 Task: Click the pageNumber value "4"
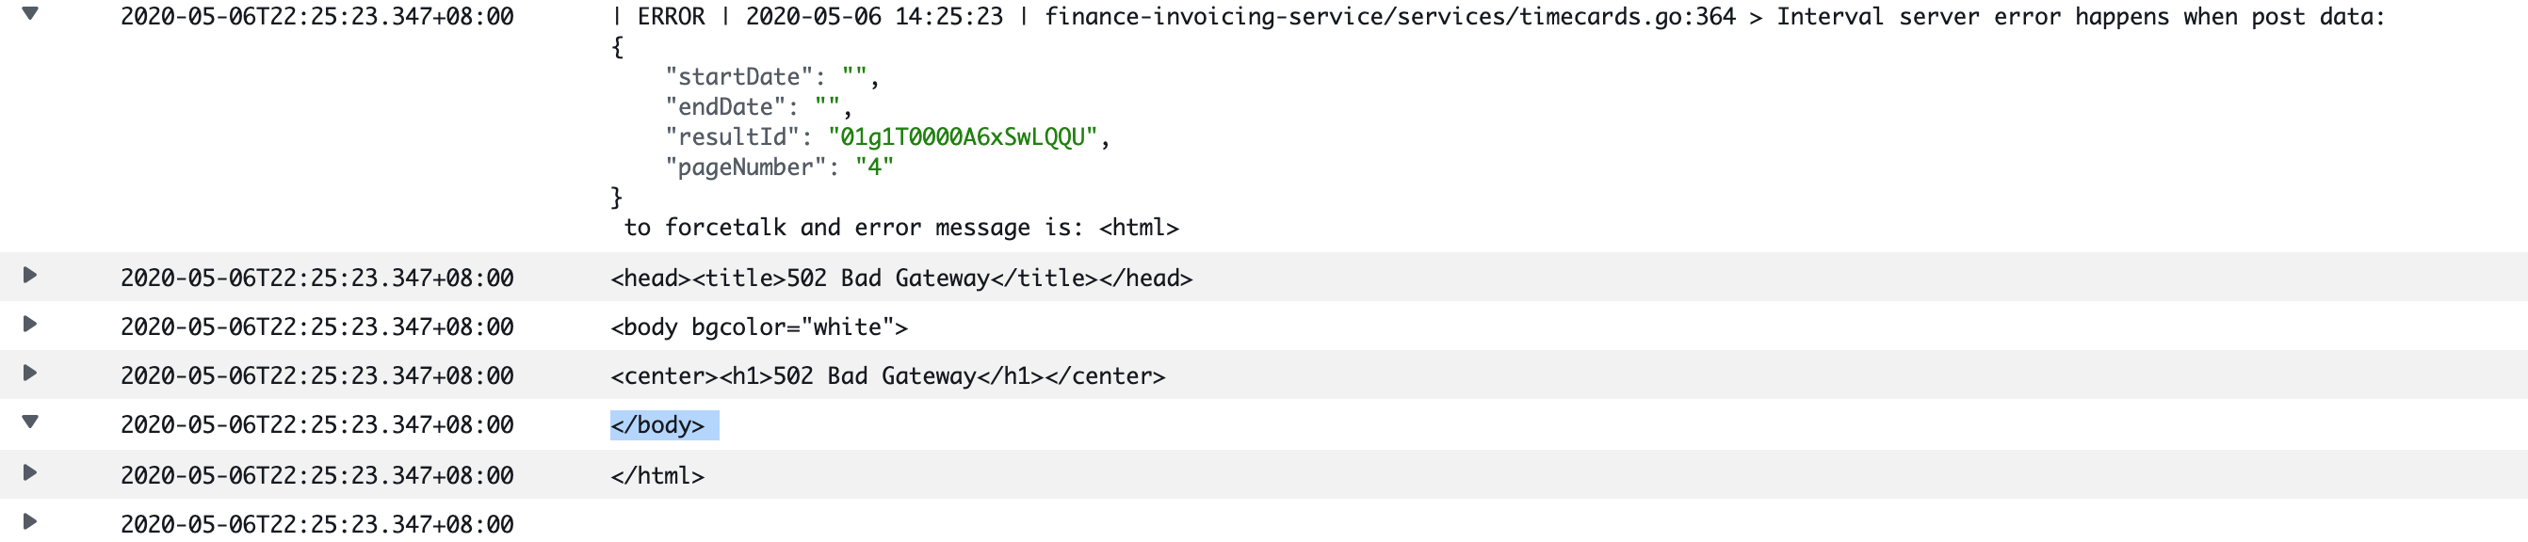pos(873,167)
